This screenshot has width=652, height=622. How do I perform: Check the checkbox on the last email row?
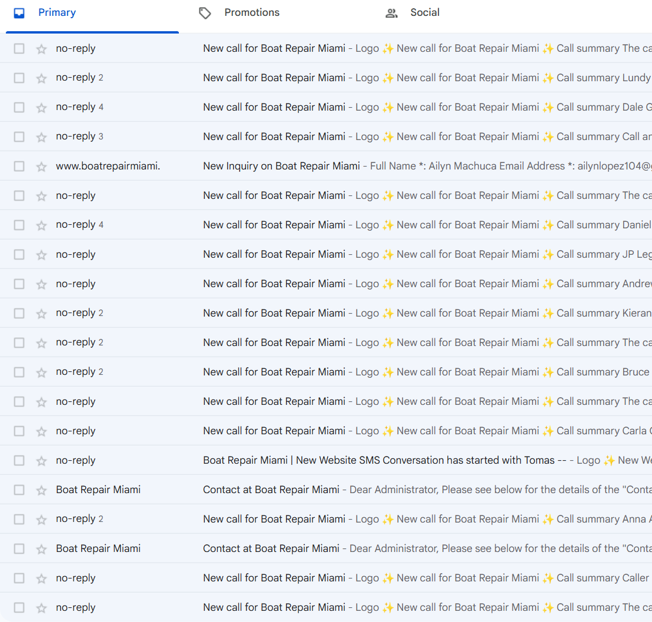(19, 607)
